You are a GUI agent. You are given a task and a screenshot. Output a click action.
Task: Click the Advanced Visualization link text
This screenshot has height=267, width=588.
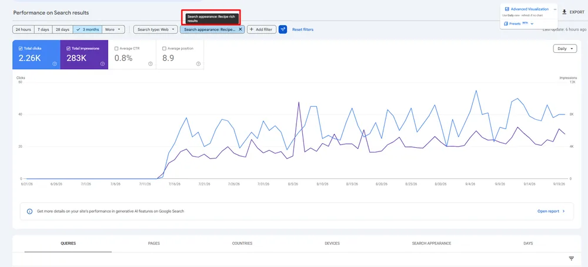pyautogui.click(x=530, y=9)
